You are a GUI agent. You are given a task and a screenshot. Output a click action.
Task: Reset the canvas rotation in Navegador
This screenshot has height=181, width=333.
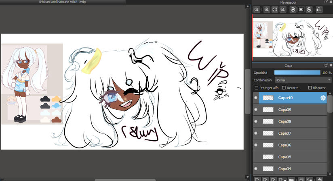click(301, 10)
